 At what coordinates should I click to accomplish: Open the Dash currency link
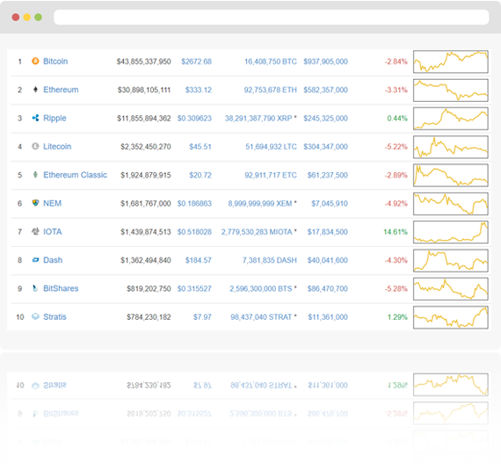pyautogui.click(x=53, y=260)
